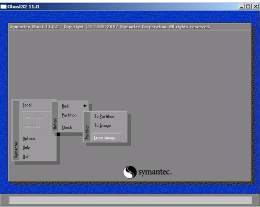Click the disabled GhostCast entry
260x207 pixels.
coord(31,126)
